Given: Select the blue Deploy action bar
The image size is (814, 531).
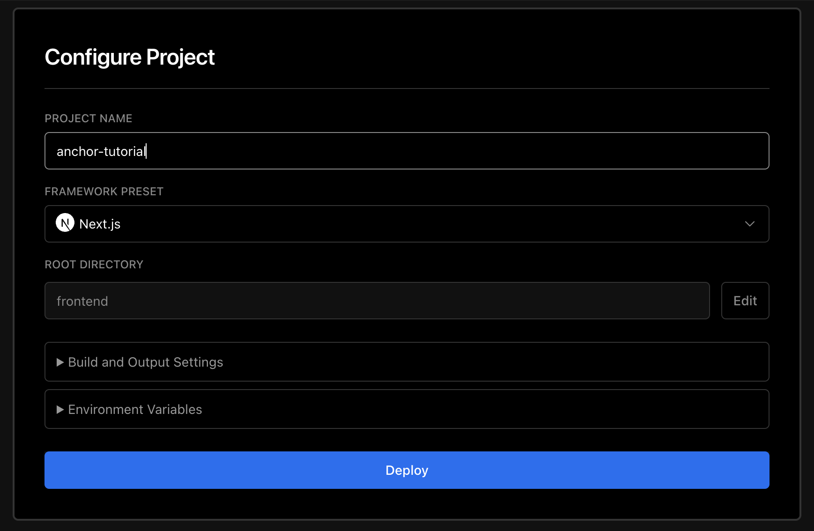Looking at the screenshot, I should [x=407, y=470].
